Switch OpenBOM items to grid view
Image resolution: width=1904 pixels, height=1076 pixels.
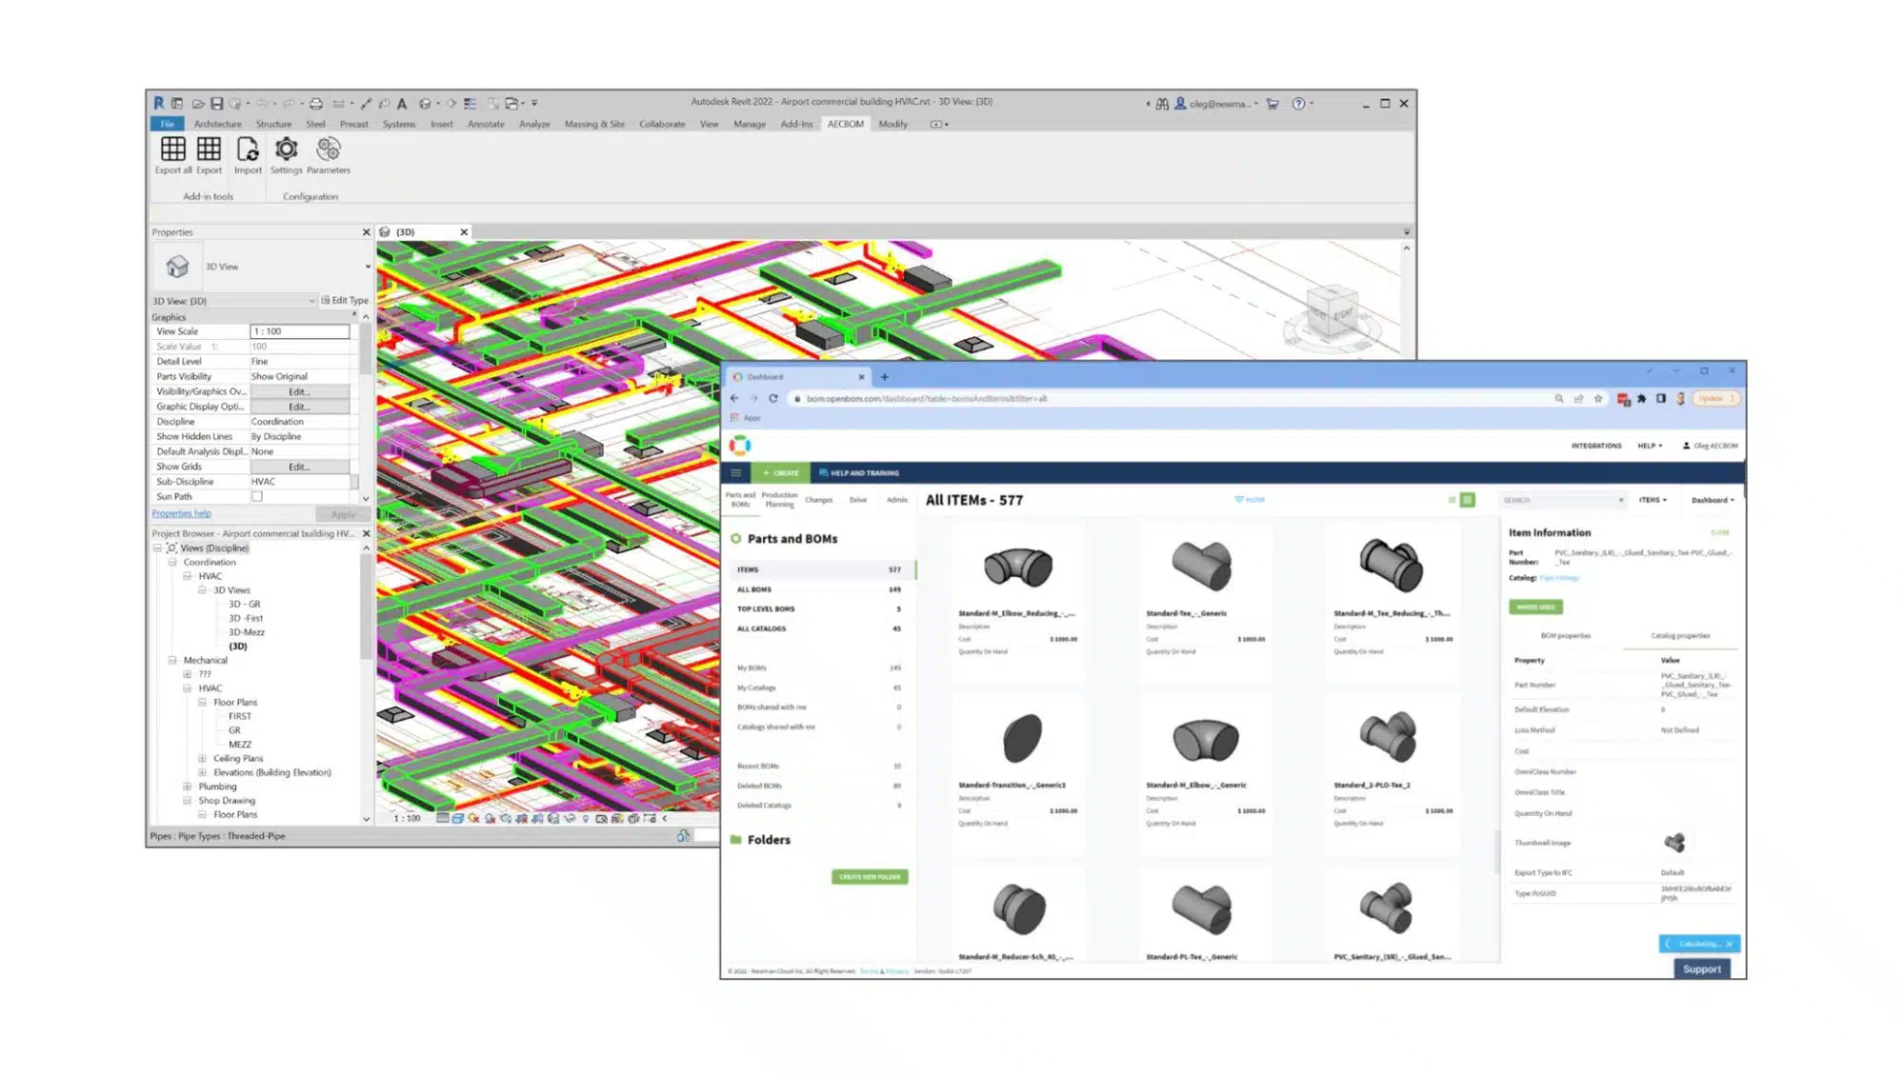coord(1468,500)
